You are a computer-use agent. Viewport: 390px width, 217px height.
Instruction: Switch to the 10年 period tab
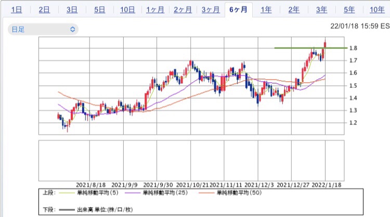click(377, 10)
